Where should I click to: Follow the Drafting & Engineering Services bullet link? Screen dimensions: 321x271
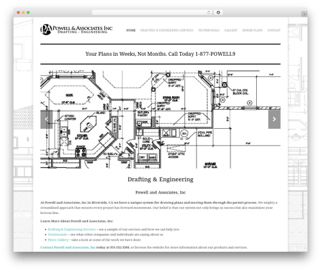pyautogui.click(x=72, y=229)
